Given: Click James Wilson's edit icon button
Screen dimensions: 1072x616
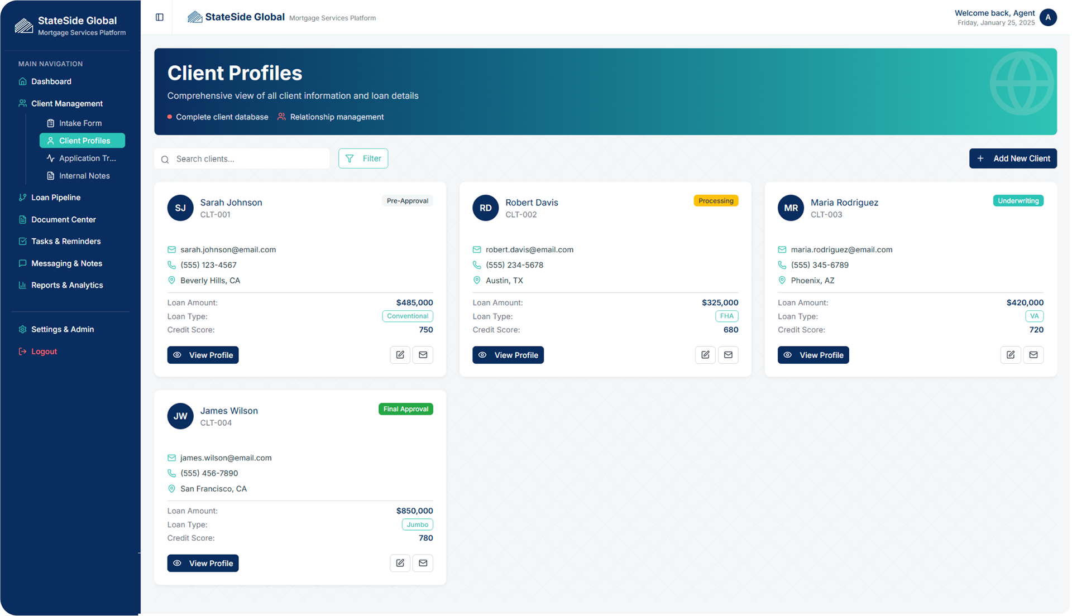Looking at the screenshot, I should (400, 563).
